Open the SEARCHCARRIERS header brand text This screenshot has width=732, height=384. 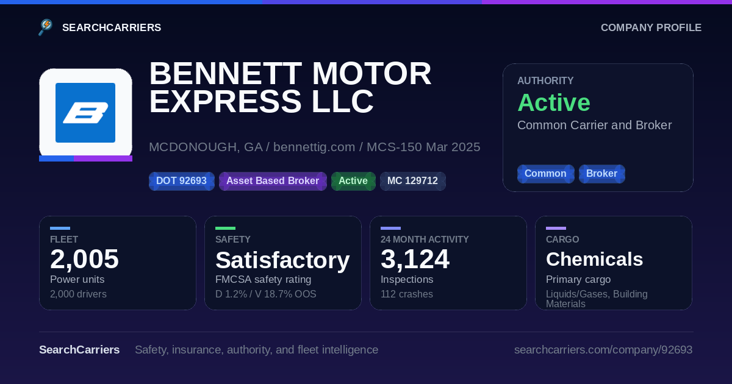click(x=112, y=27)
